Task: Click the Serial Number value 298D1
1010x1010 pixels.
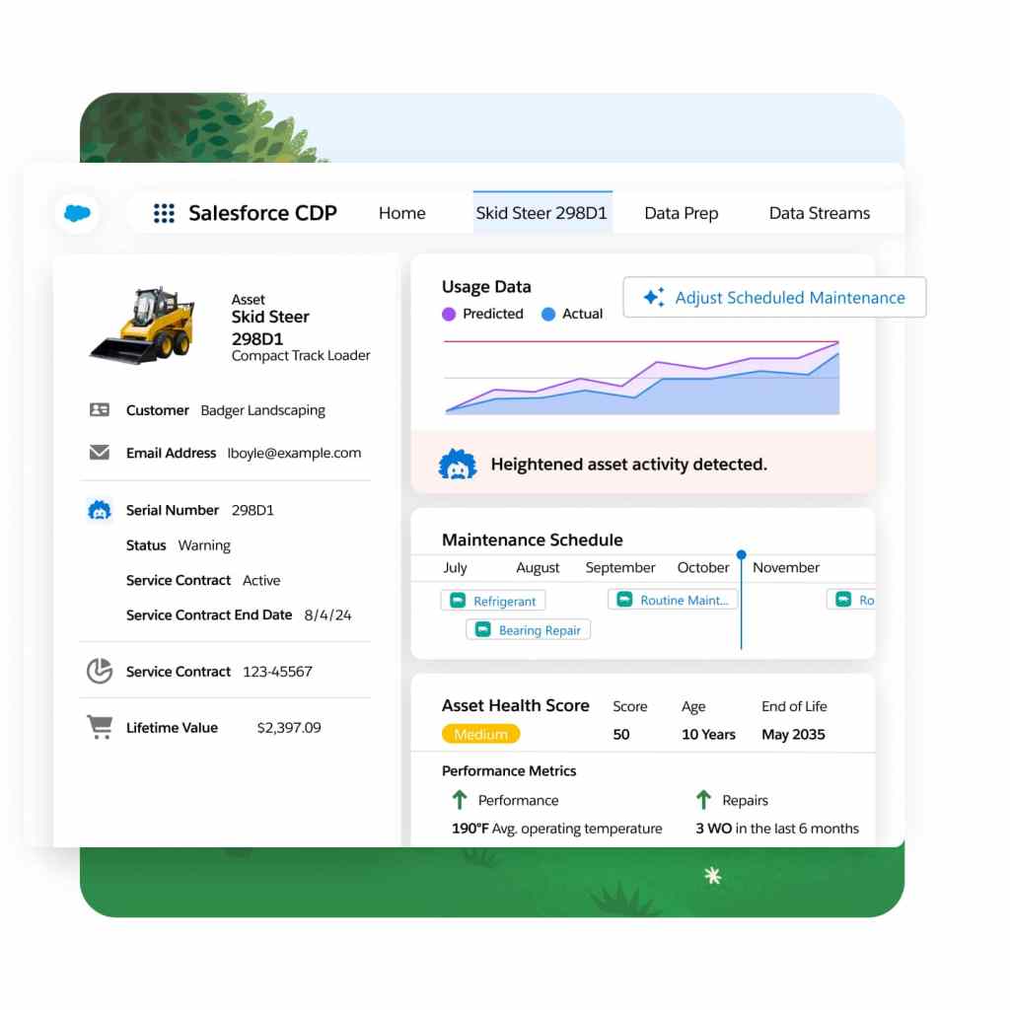Action: click(252, 510)
